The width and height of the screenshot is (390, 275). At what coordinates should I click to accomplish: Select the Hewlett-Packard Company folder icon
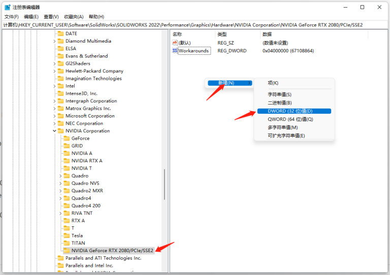click(61, 71)
